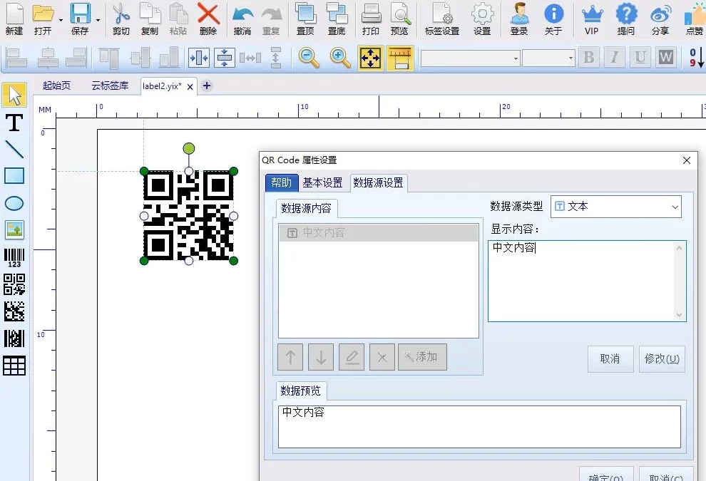Screen dimensions: 706x481
Task: Expand the 保存 dropdown arrow
Action: tap(98, 20)
